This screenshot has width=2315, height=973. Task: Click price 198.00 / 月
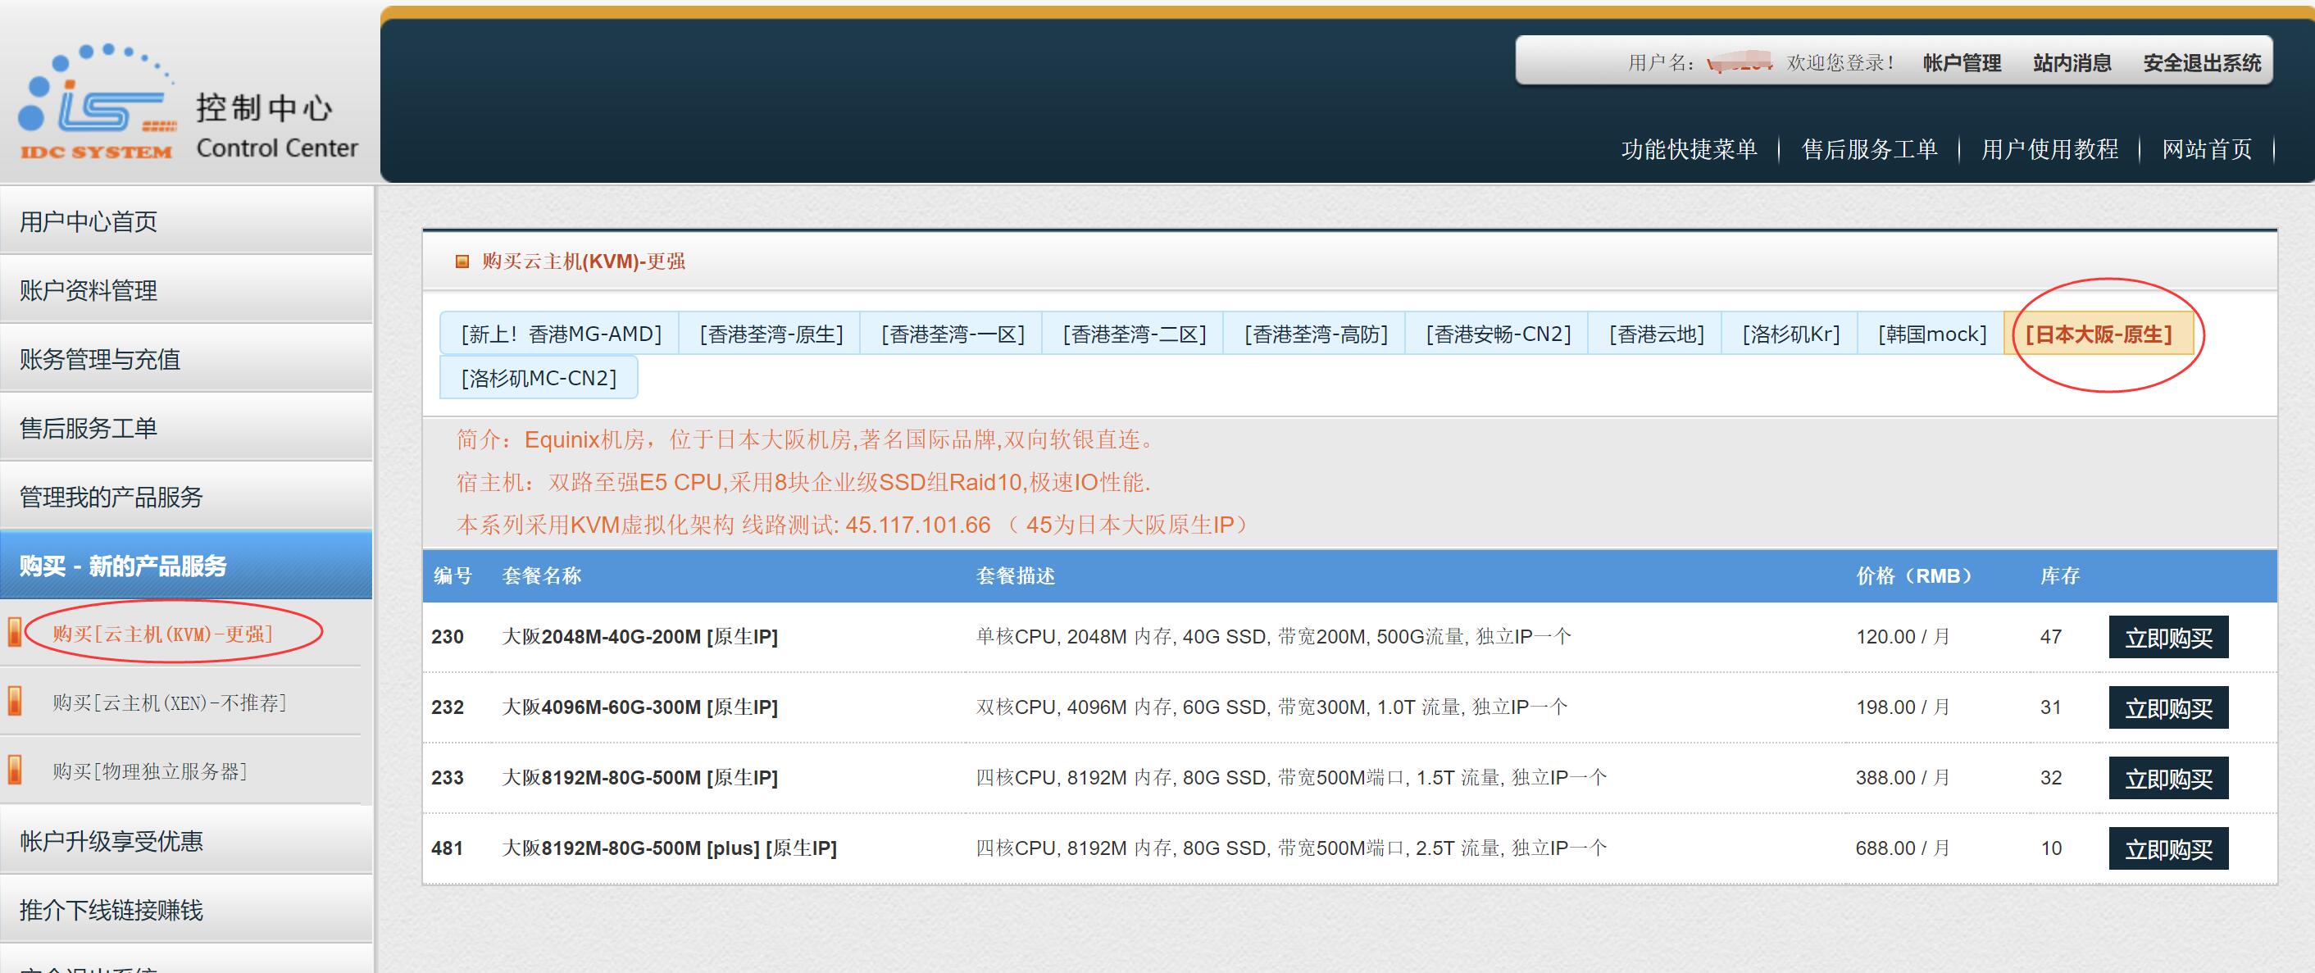(1903, 707)
